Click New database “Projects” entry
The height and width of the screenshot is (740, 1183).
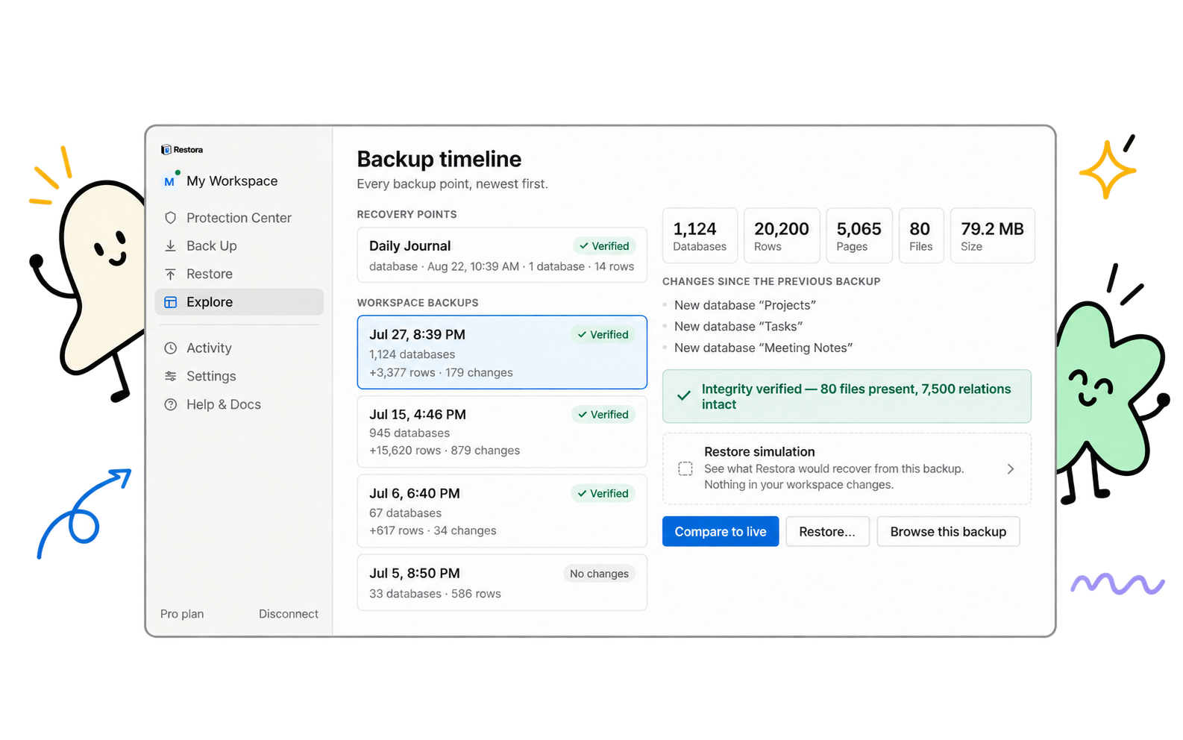(744, 305)
